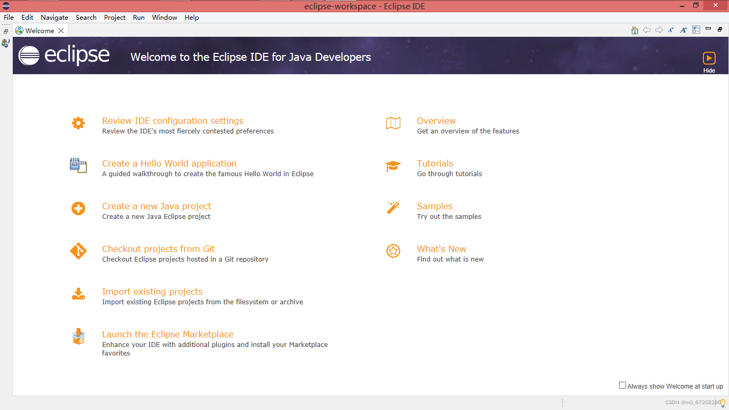Click the gear icon for IDE configuration
Viewport: 729px width, 410px height.
[x=78, y=123]
